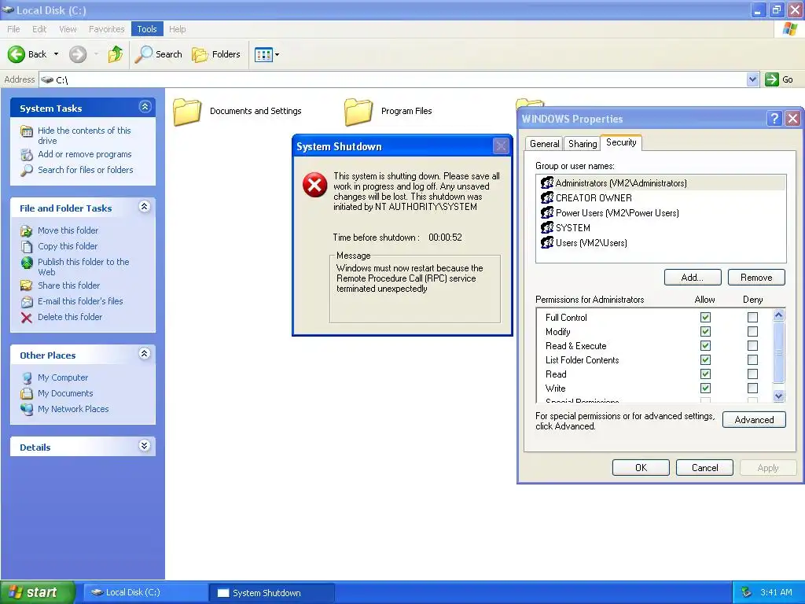Collapse the System Tasks panel

click(145, 107)
